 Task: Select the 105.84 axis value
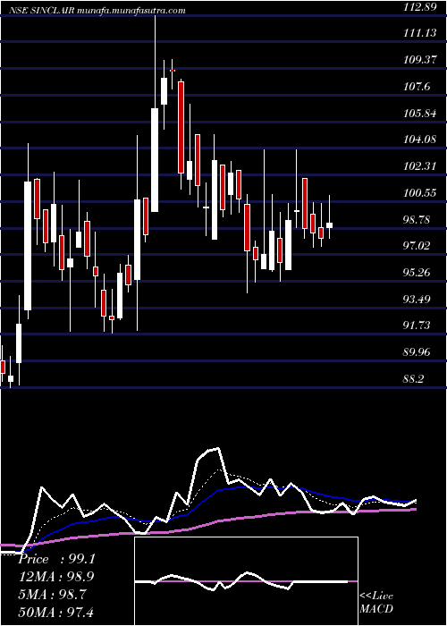click(419, 113)
